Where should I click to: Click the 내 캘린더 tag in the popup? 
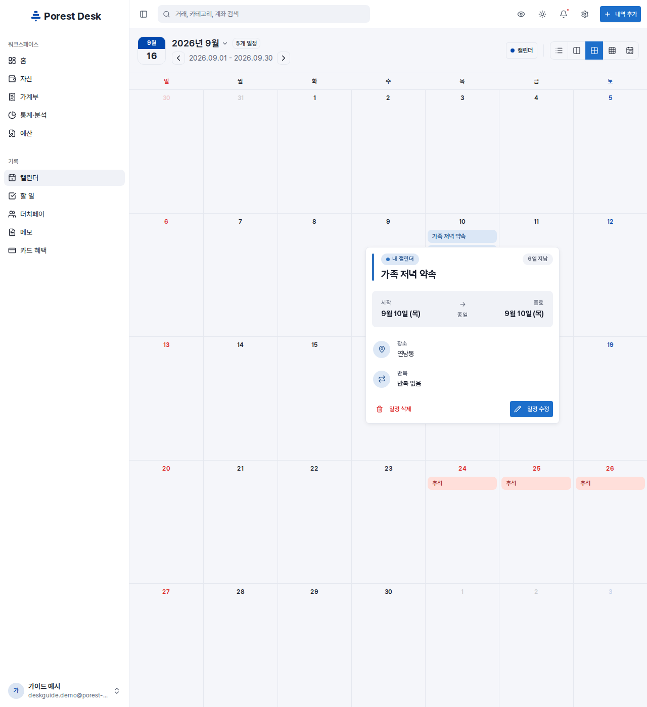400,259
